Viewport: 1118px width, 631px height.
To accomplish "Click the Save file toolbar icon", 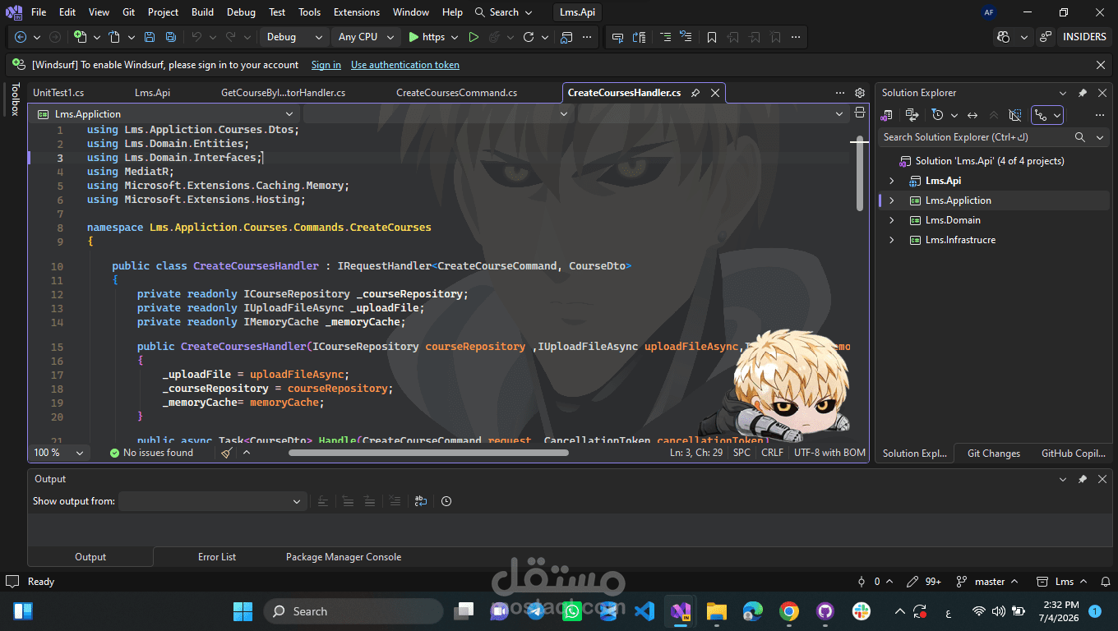I will click(149, 37).
